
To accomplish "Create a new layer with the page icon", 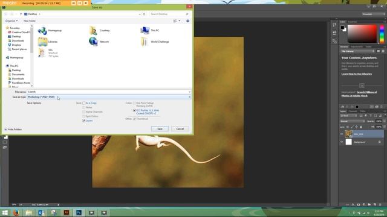I will coord(375,204).
